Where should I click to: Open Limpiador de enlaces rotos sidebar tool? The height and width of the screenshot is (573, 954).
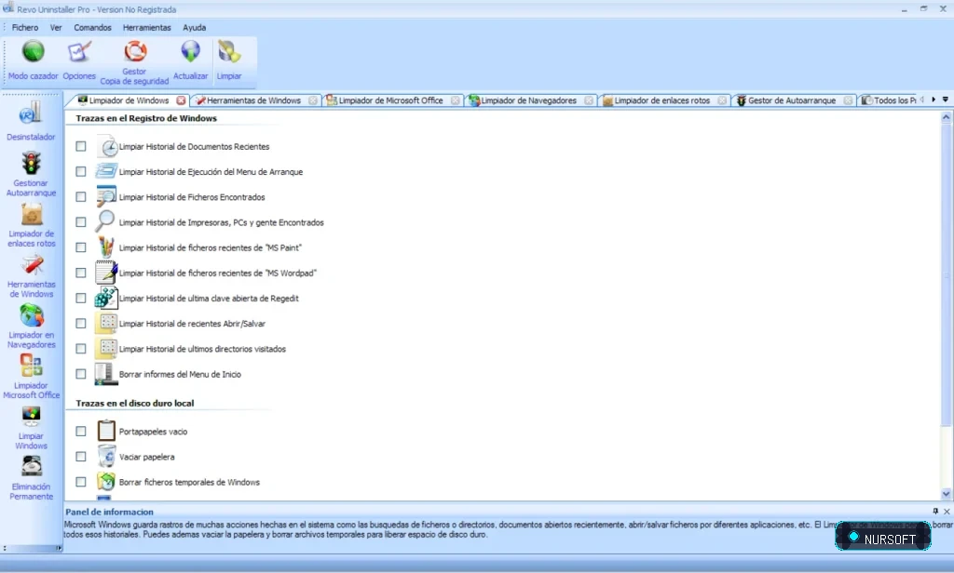[x=31, y=225]
